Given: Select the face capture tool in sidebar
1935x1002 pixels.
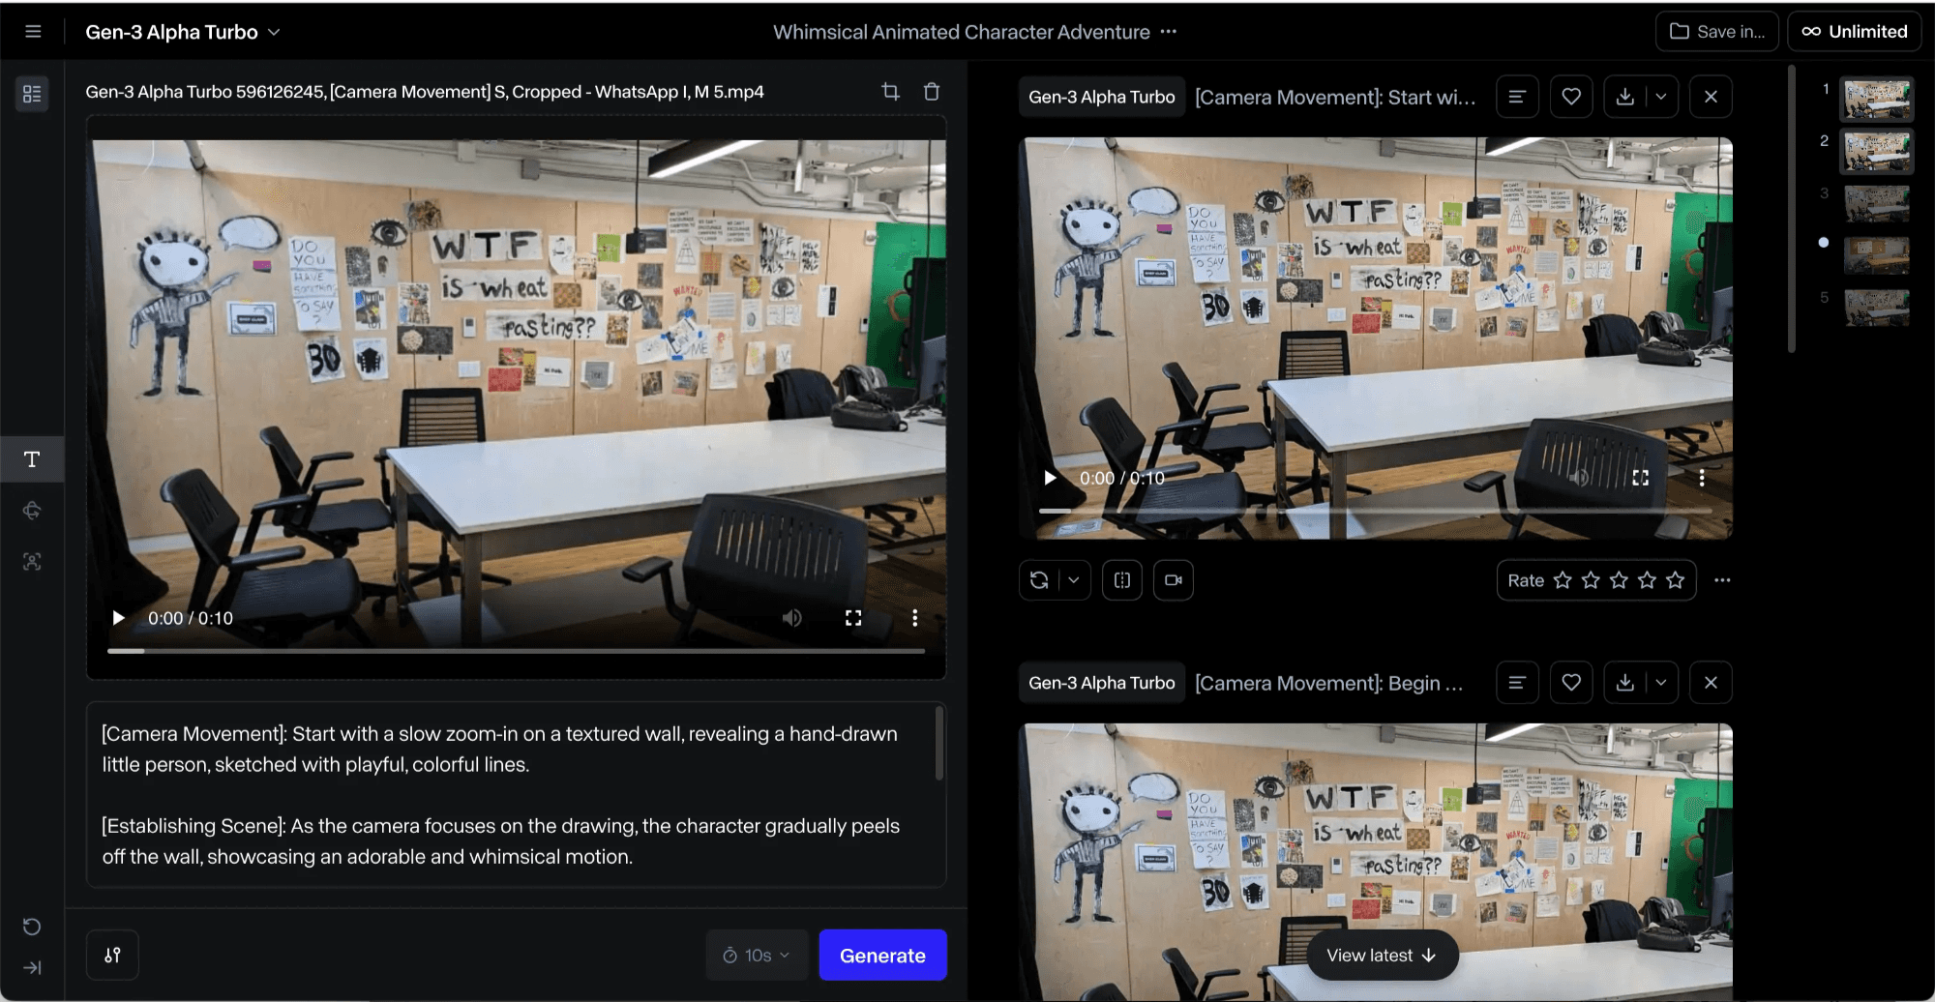Looking at the screenshot, I should point(32,562).
